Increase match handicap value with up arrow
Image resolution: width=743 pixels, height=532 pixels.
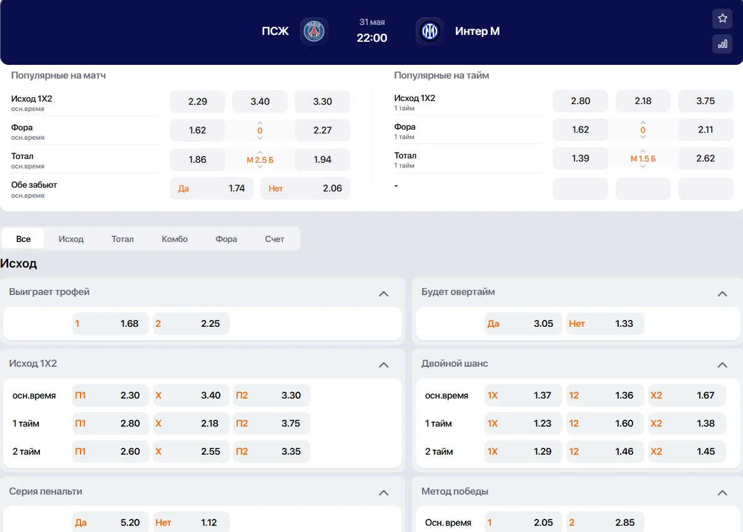[260, 123]
